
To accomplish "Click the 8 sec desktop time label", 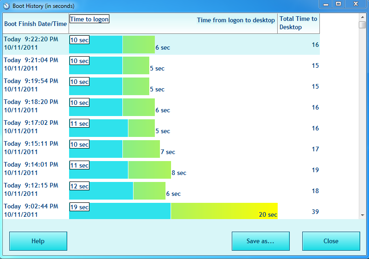I will [x=179, y=173].
